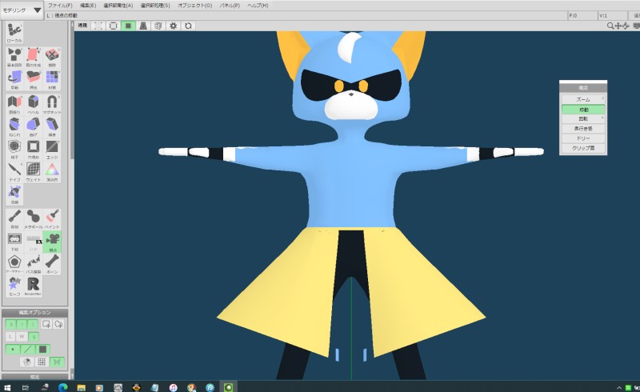This screenshot has height=392, width=640.
Task: Open the 選択部属性(A) menu
Action: (118, 6)
